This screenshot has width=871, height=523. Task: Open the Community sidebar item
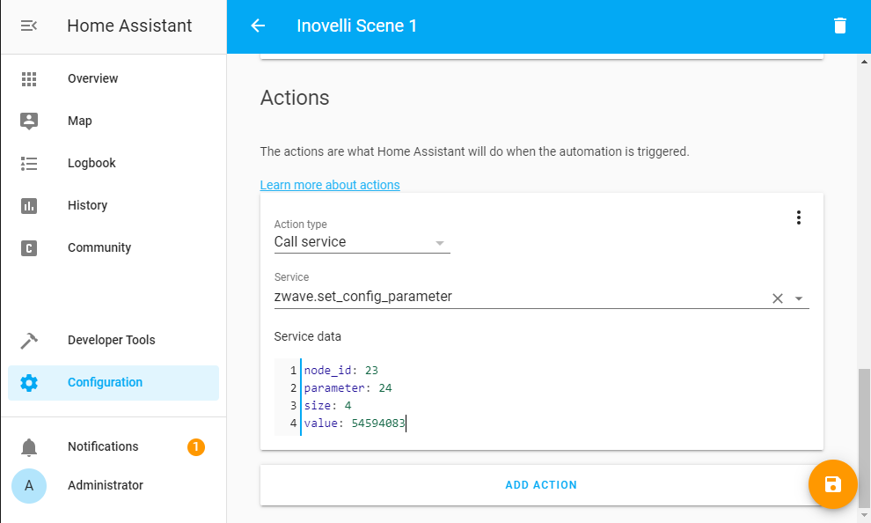click(99, 248)
